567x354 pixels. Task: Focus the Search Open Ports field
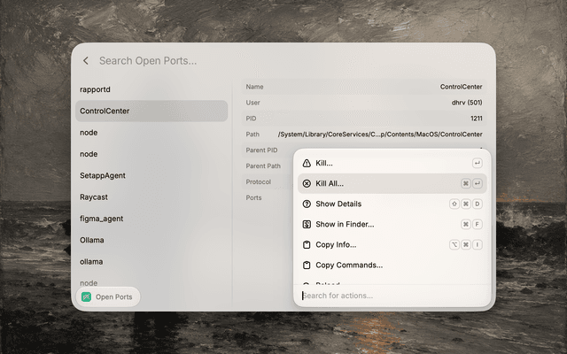coord(148,61)
